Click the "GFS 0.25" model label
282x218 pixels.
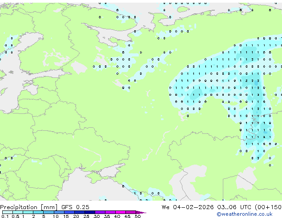[75, 207]
